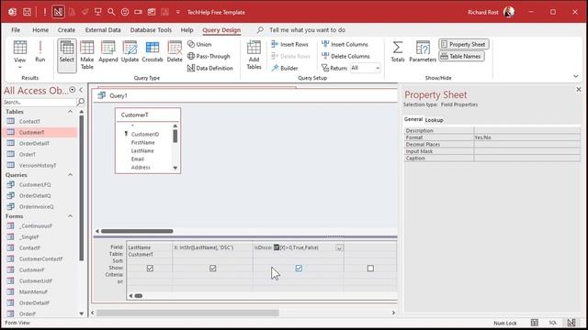Uncheck Show for the LastName column
588x330 pixels.
click(150, 269)
